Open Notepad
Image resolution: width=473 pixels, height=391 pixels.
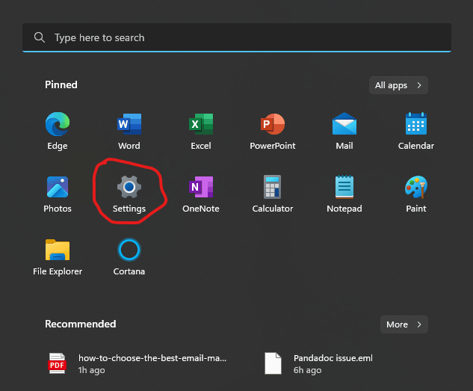(x=344, y=194)
